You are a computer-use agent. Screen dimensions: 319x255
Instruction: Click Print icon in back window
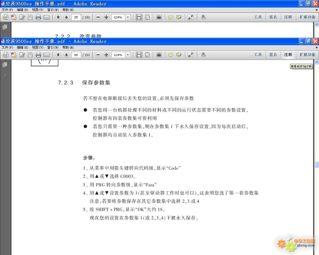pyautogui.click(x=38, y=17)
